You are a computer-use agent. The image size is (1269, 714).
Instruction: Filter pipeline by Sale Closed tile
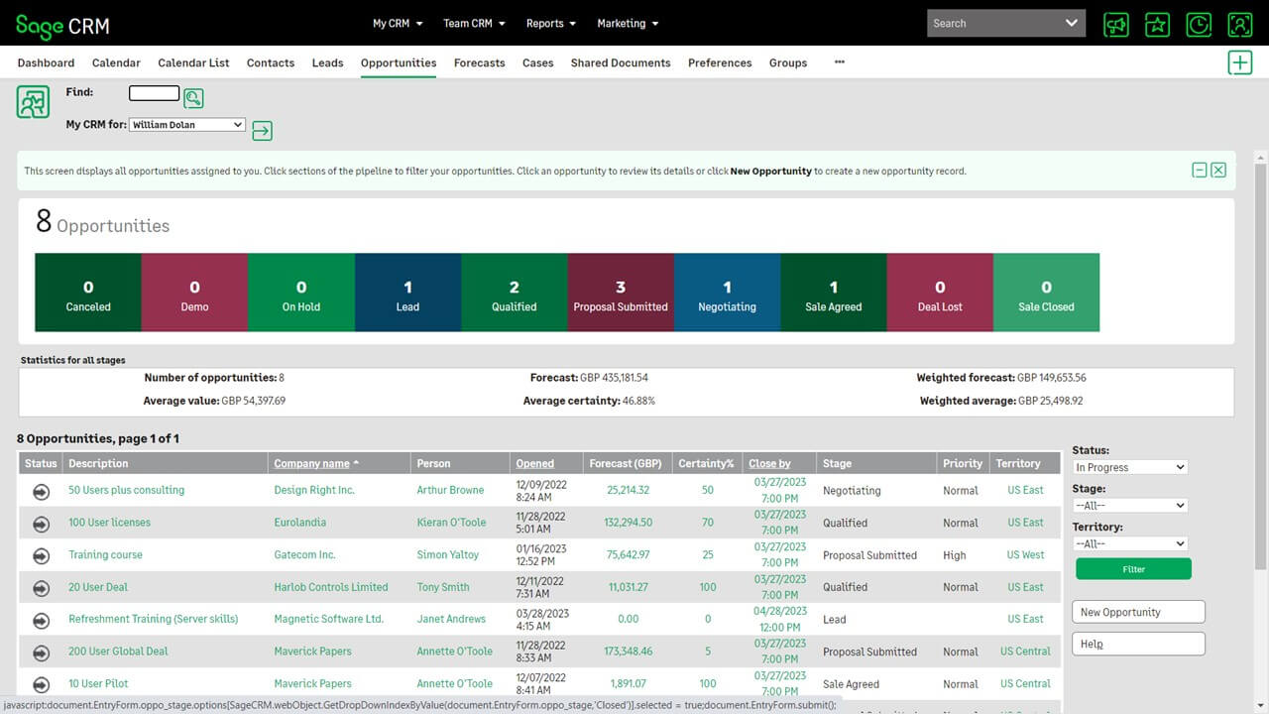click(1046, 293)
